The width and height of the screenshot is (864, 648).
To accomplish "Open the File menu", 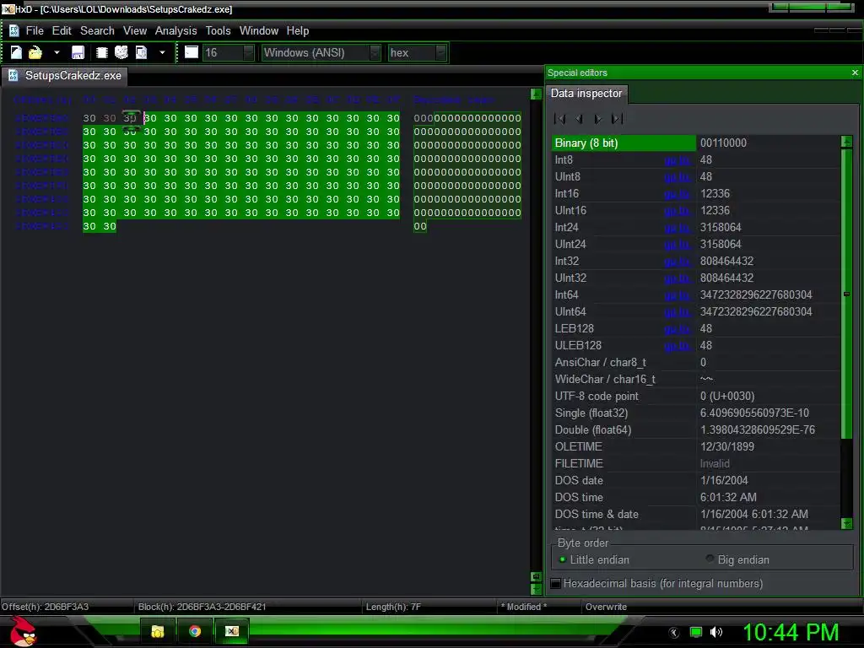I will tap(34, 31).
